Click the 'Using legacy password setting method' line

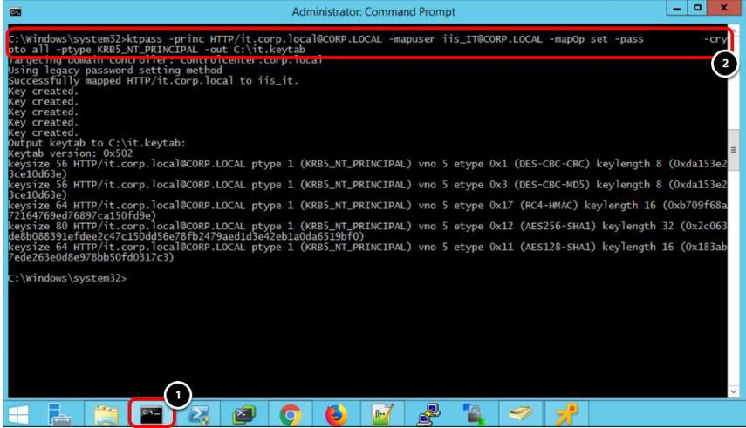pyautogui.click(x=115, y=71)
